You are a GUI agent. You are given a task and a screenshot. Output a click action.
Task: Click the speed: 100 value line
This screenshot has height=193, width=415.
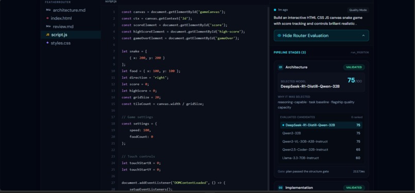point(140,130)
